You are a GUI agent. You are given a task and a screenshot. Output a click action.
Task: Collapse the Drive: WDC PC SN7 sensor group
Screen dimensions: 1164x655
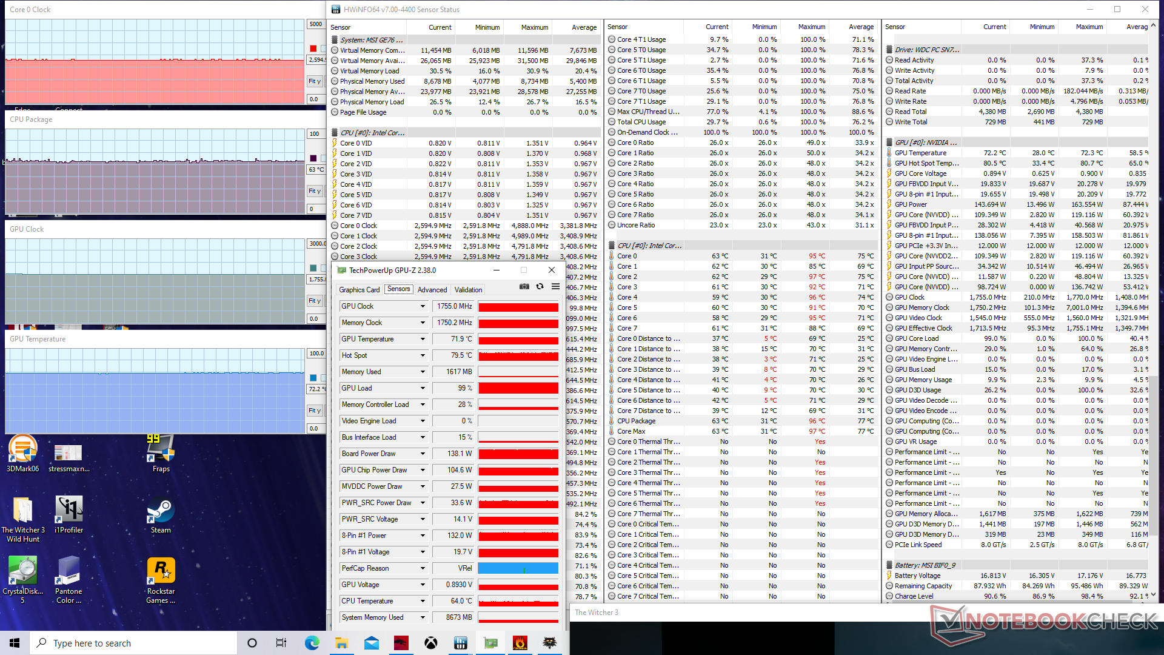coord(889,50)
